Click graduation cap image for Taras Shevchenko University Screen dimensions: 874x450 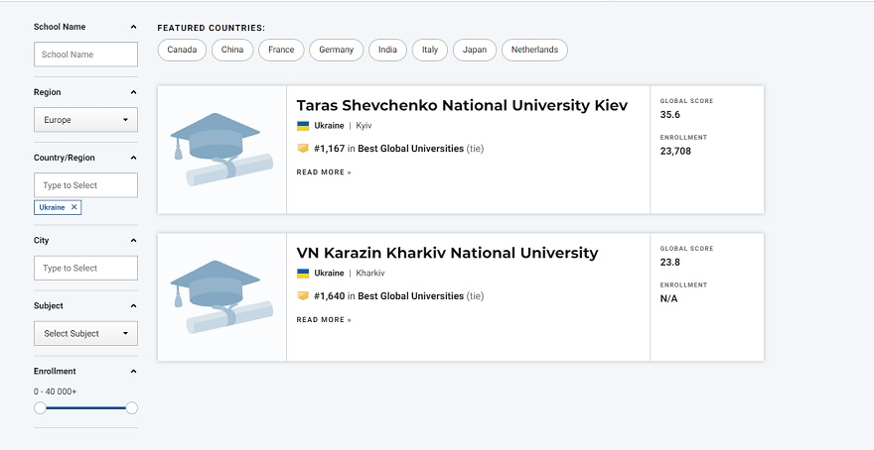[x=221, y=149]
